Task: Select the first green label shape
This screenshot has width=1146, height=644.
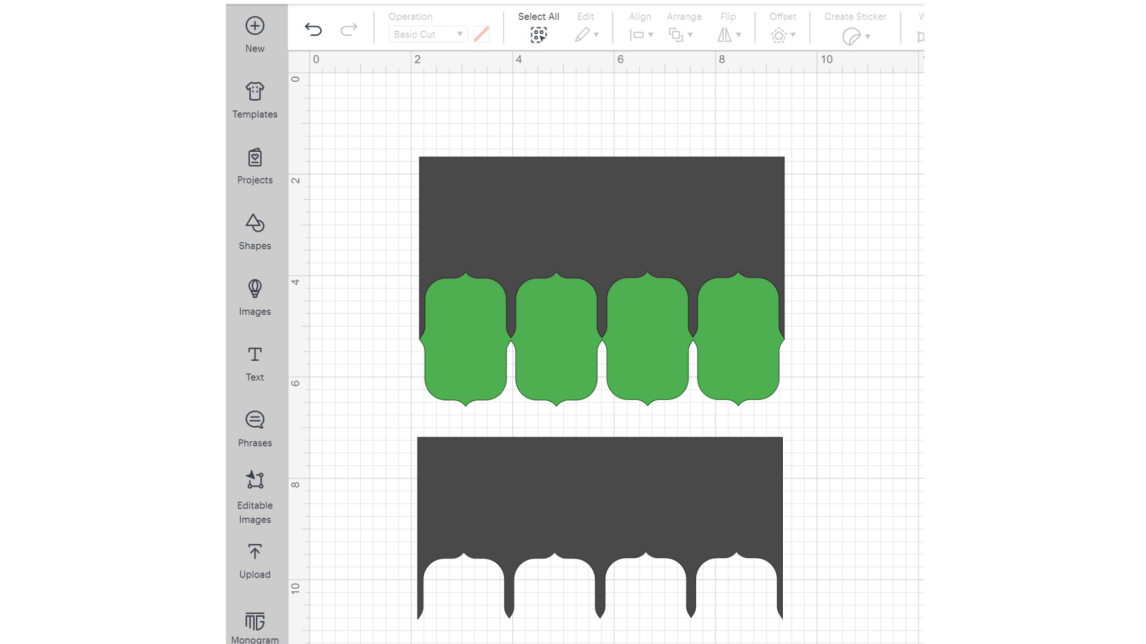Action: pyautogui.click(x=465, y=340)
